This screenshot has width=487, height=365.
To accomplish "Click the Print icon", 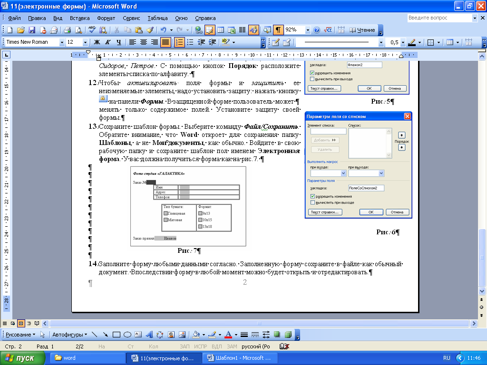I will click(x=67, y=30).
